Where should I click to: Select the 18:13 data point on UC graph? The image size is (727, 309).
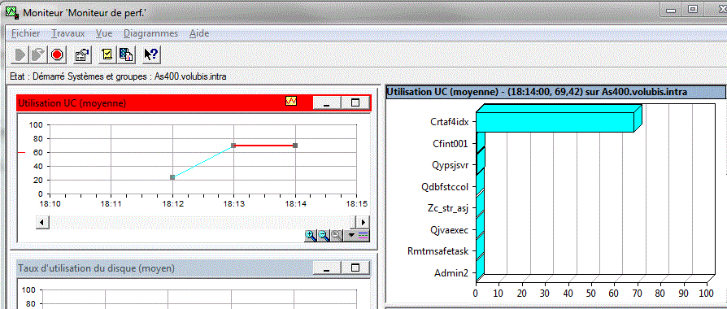click(233, 146)
